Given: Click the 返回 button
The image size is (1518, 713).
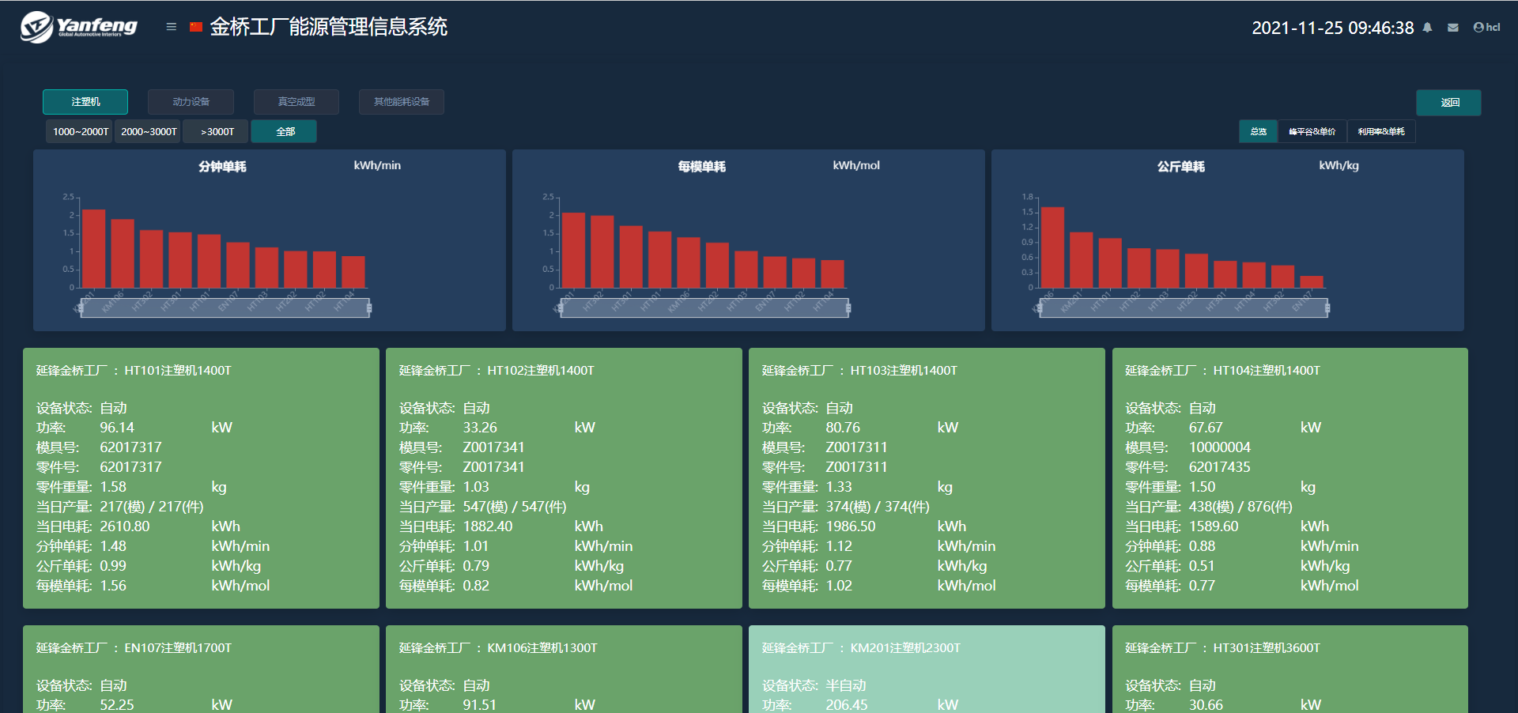Looking at the screenshot, I should 1448,103.
